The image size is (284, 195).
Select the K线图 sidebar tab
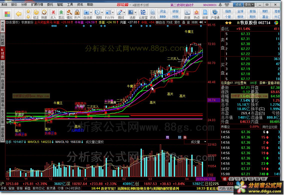(2, 53)
